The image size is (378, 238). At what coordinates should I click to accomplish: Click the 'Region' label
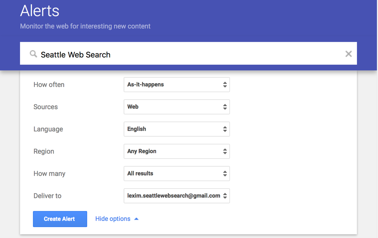tap(44, 151)
